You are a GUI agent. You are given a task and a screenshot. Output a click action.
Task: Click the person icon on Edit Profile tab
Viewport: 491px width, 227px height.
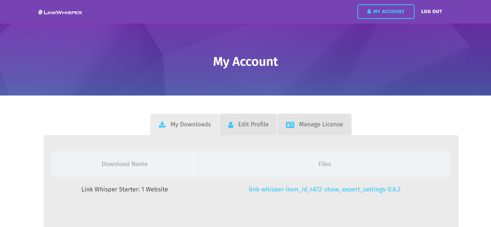click(x=230, y=125)
